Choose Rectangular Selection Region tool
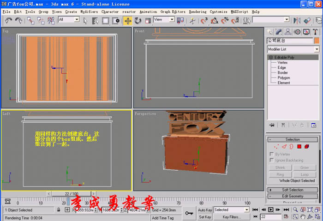The height and width of the screenshot is (221, 323). [x=106, y=21]
